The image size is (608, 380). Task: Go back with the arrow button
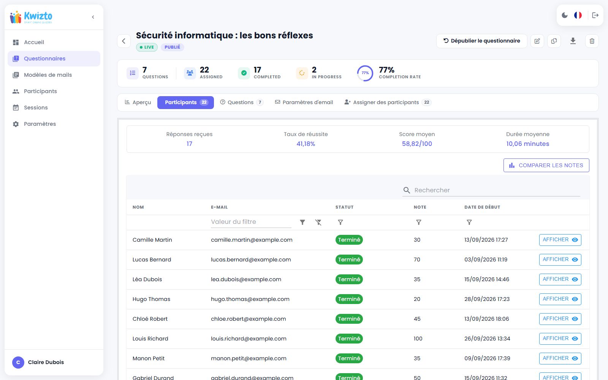(x=124, y=41)
